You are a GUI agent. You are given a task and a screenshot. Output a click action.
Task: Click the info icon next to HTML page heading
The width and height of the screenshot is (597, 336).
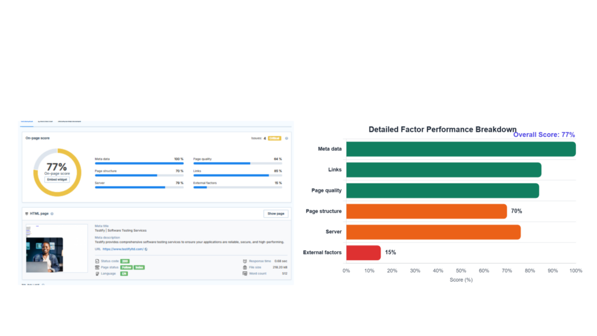[x=51, y=212]
